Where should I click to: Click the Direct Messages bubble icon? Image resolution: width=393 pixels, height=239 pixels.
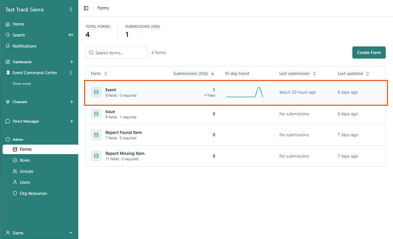click(8, 121)
